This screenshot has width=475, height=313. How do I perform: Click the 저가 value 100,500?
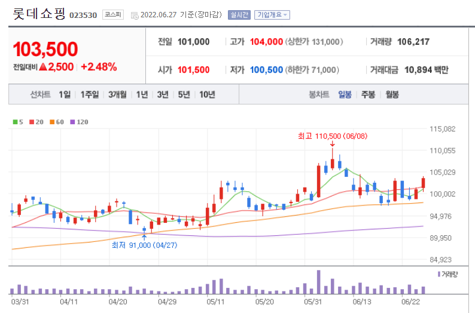[266, 70]
